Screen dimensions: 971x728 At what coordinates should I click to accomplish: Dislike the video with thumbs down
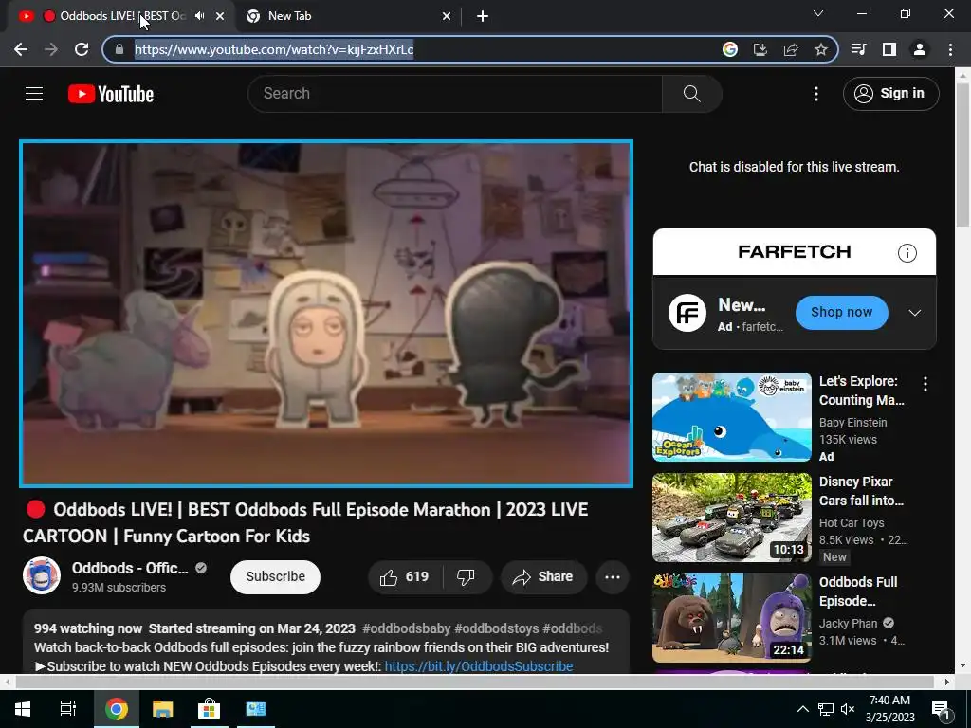point(467,577)
